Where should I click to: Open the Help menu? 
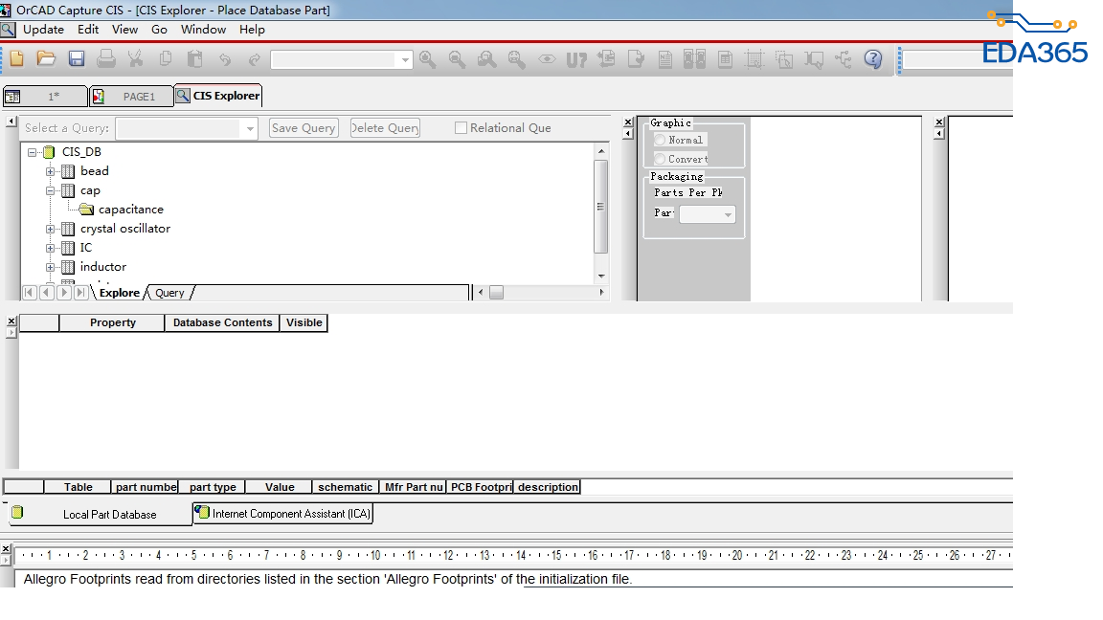coord(252,30)
